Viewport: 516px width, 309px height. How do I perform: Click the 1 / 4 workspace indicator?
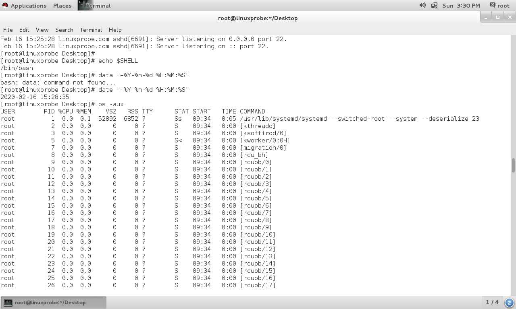point(492,302)
